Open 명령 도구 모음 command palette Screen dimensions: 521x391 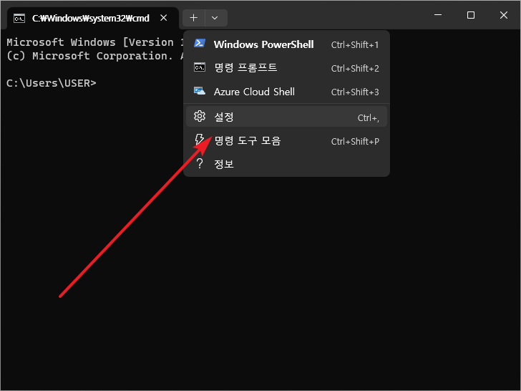pyautogui.click(x=286, y=141)
